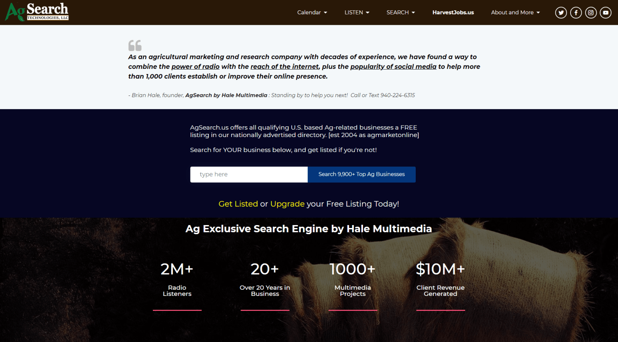Expand the SEARCH dropdown menu
The height and width of the screenshot is (342, 618).
(400, 12)
